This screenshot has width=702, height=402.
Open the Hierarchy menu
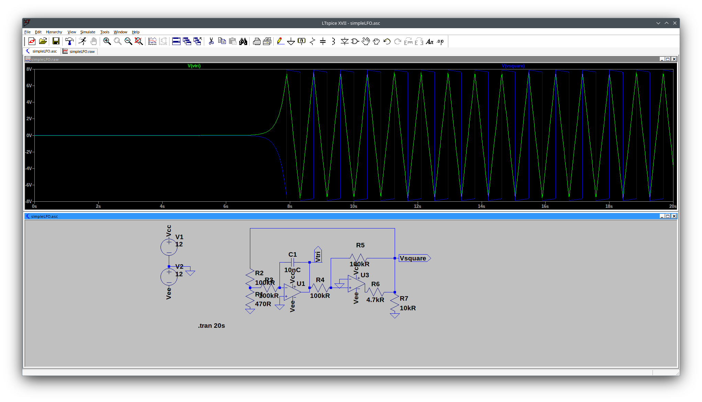tap(54, 32)
